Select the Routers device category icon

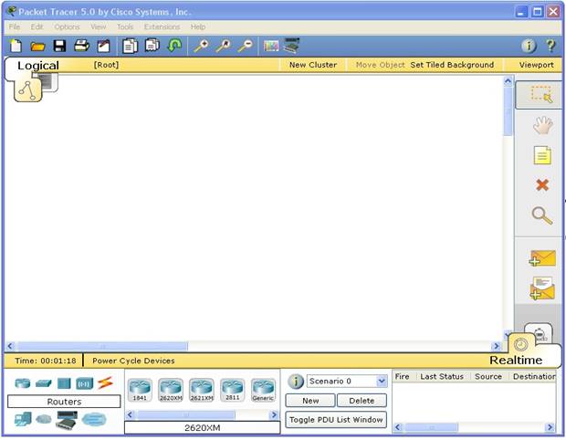pos(23,383)
